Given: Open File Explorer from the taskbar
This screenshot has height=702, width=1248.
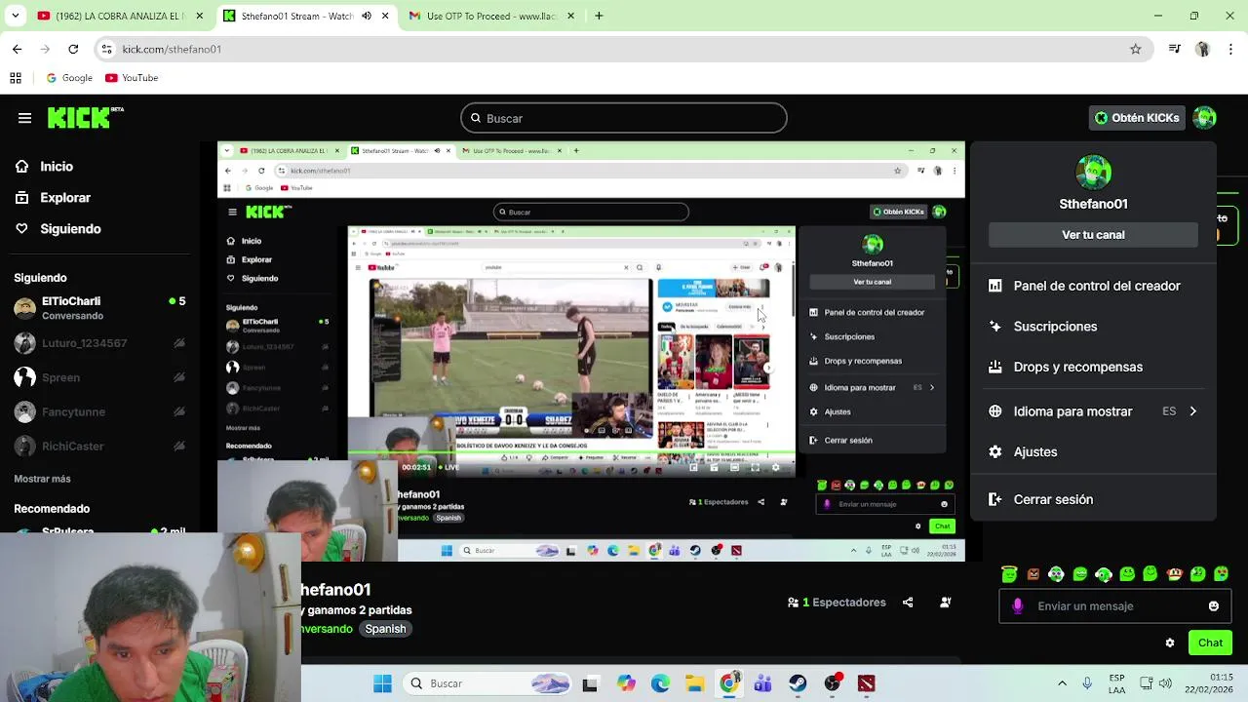Looking at the screenshot, I should point(694,683).
